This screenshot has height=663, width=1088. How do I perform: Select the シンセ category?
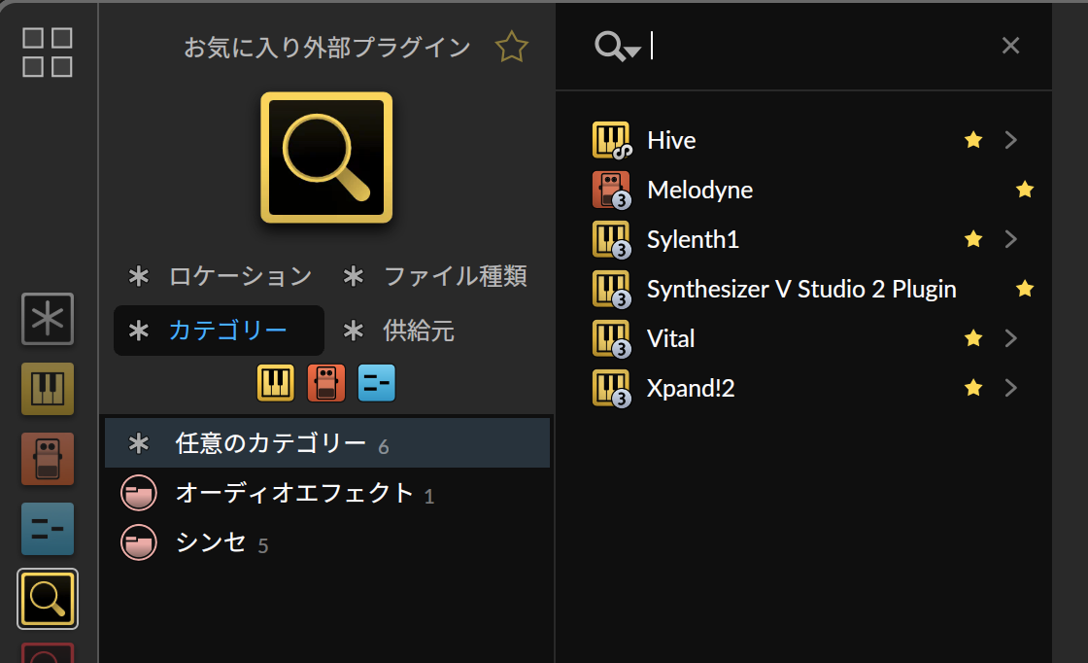(x=326, y=542)
